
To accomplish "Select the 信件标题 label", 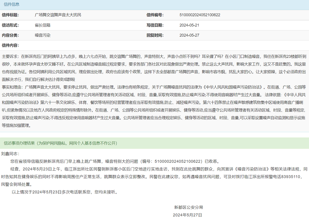I will click(10, 15).
